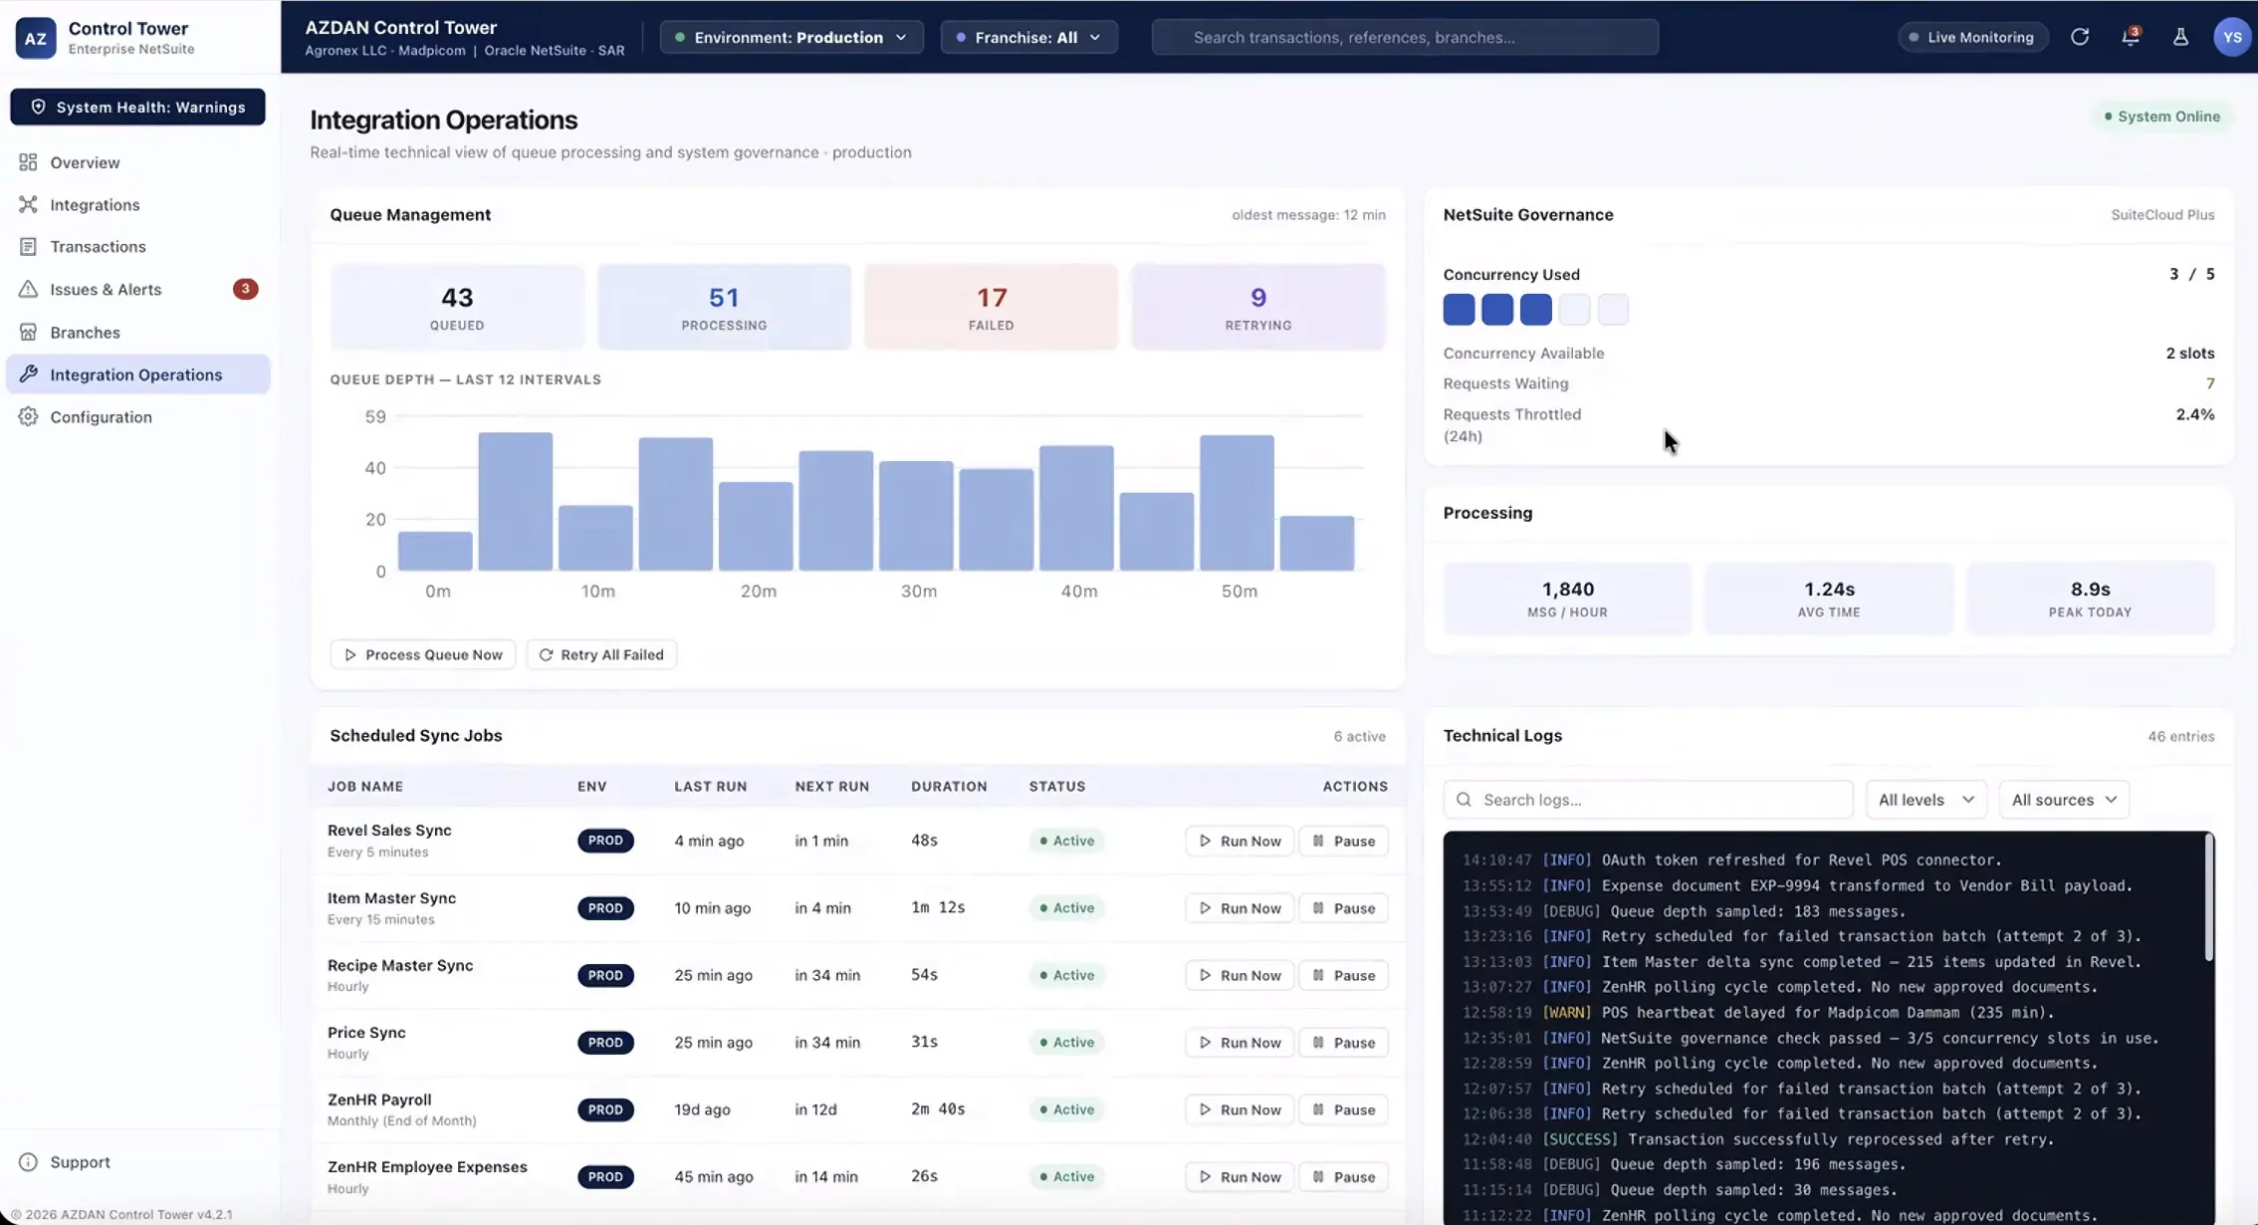Click the first filled concurrency slot square
Image resolution: width=2258 pixels, height=1225 pixels.
(1459, 310)
